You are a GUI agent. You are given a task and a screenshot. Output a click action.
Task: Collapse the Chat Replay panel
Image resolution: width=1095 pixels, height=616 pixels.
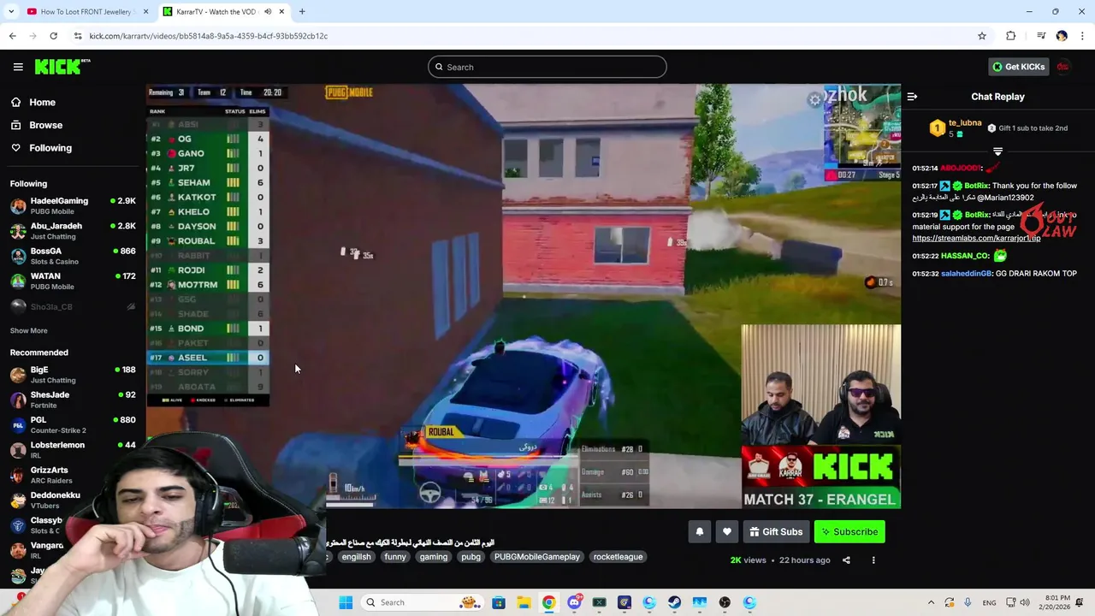click(x=912, y=97)
